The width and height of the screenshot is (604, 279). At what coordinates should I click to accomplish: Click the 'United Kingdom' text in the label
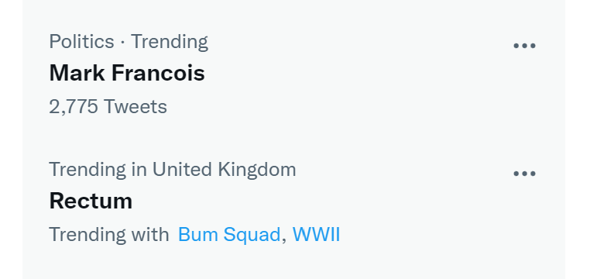click(225, 170)
